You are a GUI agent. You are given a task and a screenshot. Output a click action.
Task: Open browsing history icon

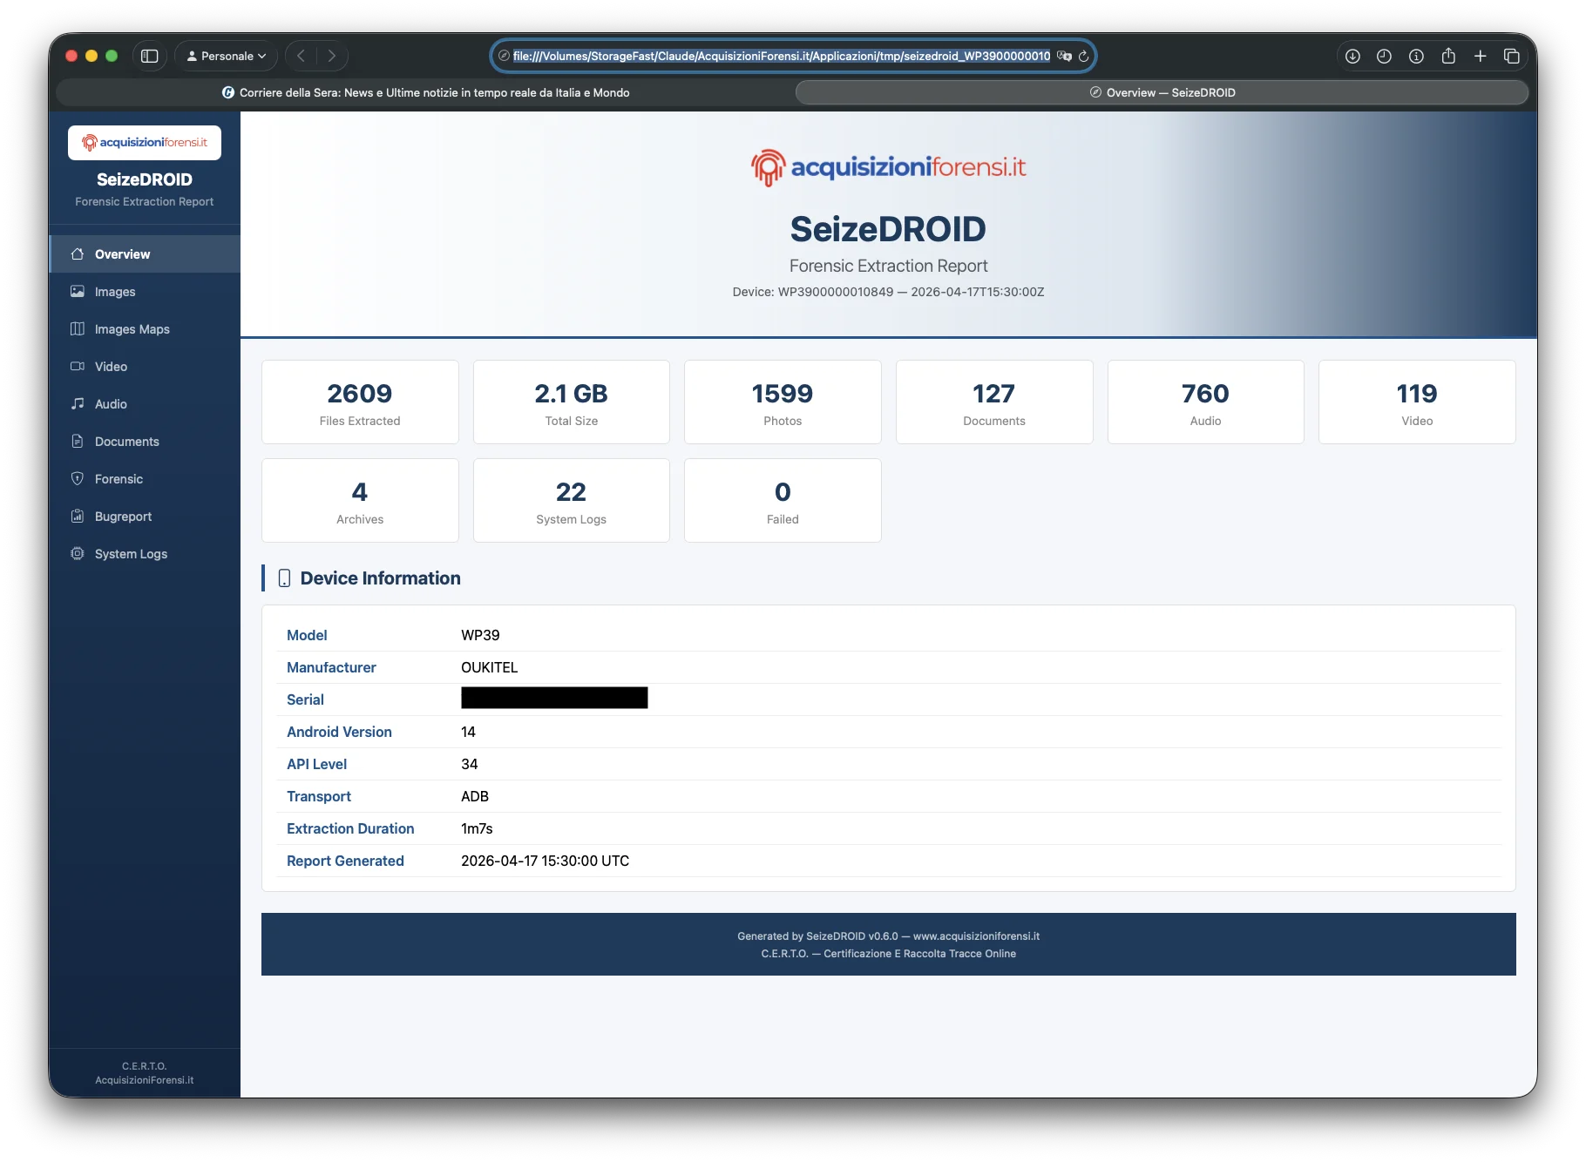[x=1385, y=56]
